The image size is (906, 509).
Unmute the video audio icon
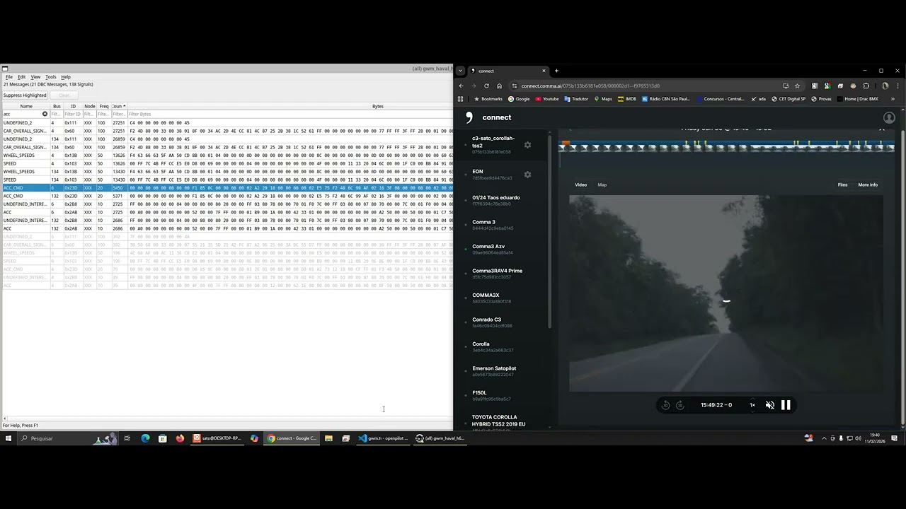(770, 405)
